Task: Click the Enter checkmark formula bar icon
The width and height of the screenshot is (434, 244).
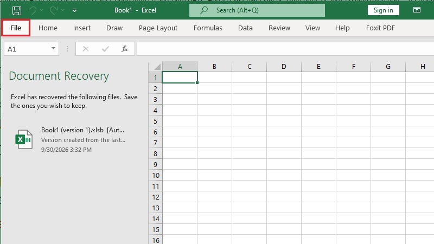Action: (x=105, y=49)
